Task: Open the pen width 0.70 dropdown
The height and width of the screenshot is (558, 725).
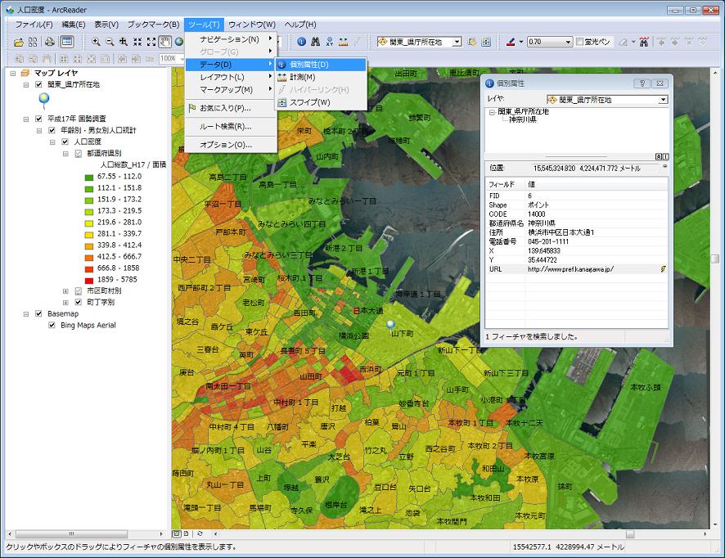Action: point(569,42)
